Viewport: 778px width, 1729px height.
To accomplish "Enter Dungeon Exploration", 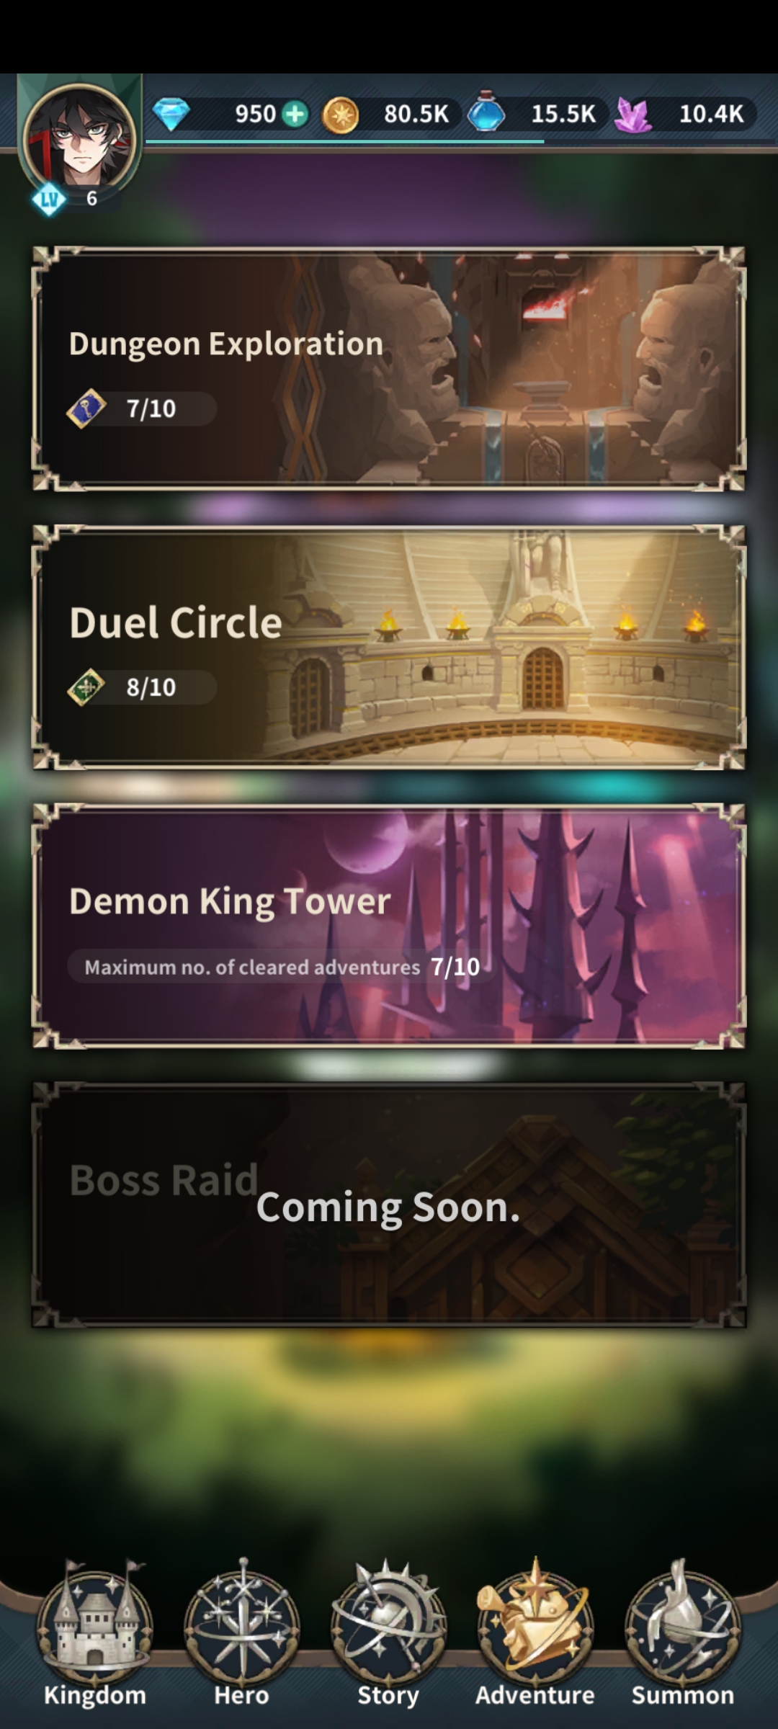I will pos(389,369).
